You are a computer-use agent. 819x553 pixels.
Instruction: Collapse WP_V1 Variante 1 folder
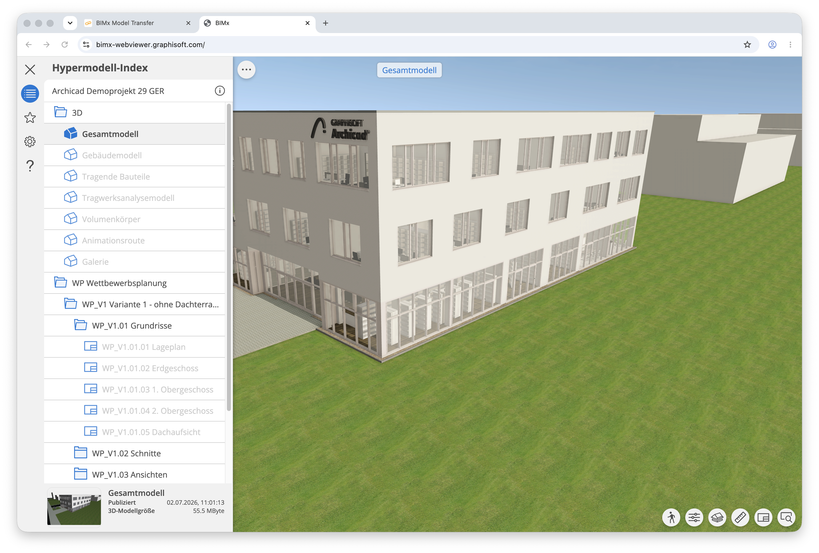134,304
